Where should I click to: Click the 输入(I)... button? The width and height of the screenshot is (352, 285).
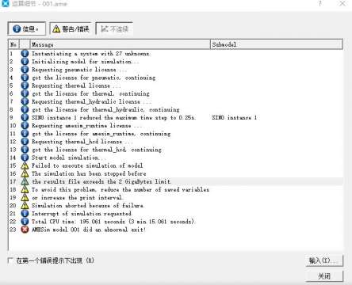[324, 260]
